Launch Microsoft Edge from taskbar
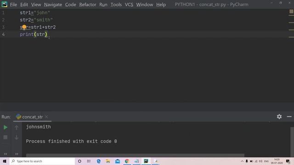This screenshot has height=165, width=294. click(99, 161)
